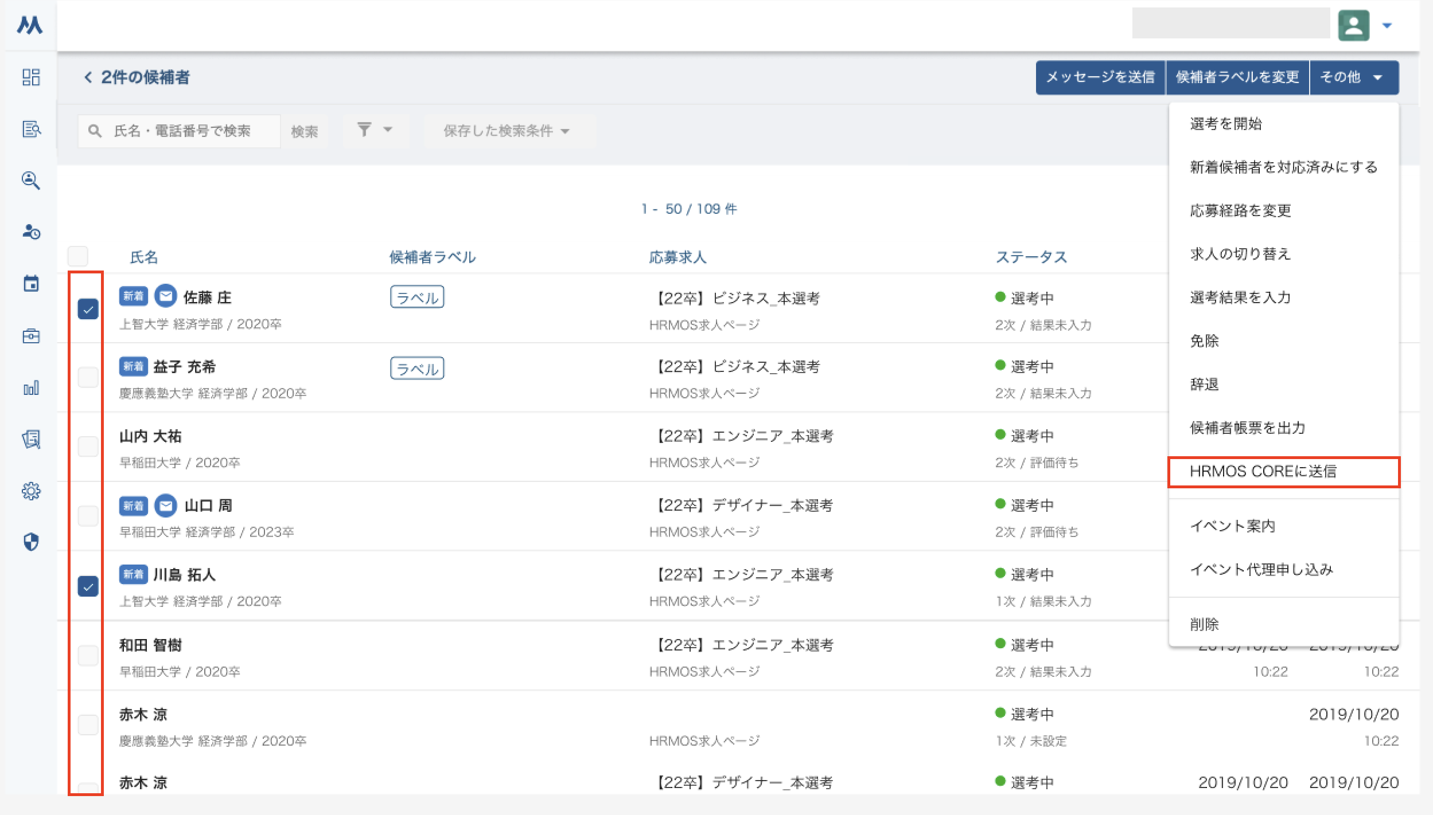The image size is (1433, 815).
Task: Click メッセージを送信 button
Action: point(1100,77)
